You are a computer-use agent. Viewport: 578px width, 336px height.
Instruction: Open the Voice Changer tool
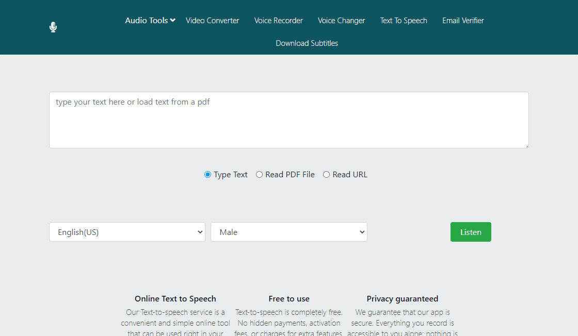(x=341, y=21)
